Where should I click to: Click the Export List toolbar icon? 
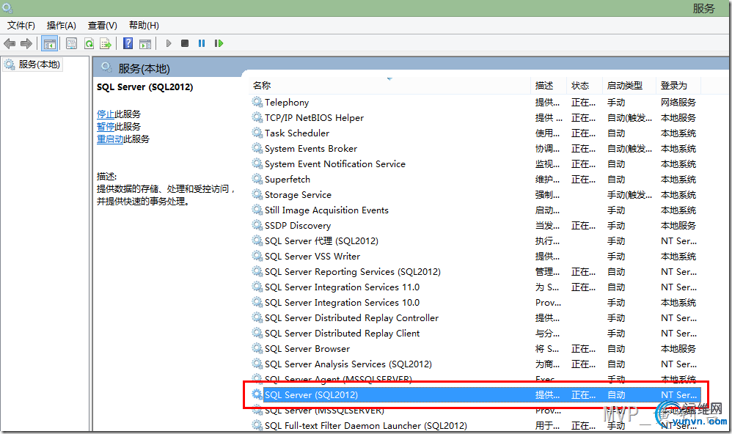(x=106, y=43)
